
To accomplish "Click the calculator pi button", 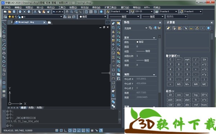I will pos(187,79).
